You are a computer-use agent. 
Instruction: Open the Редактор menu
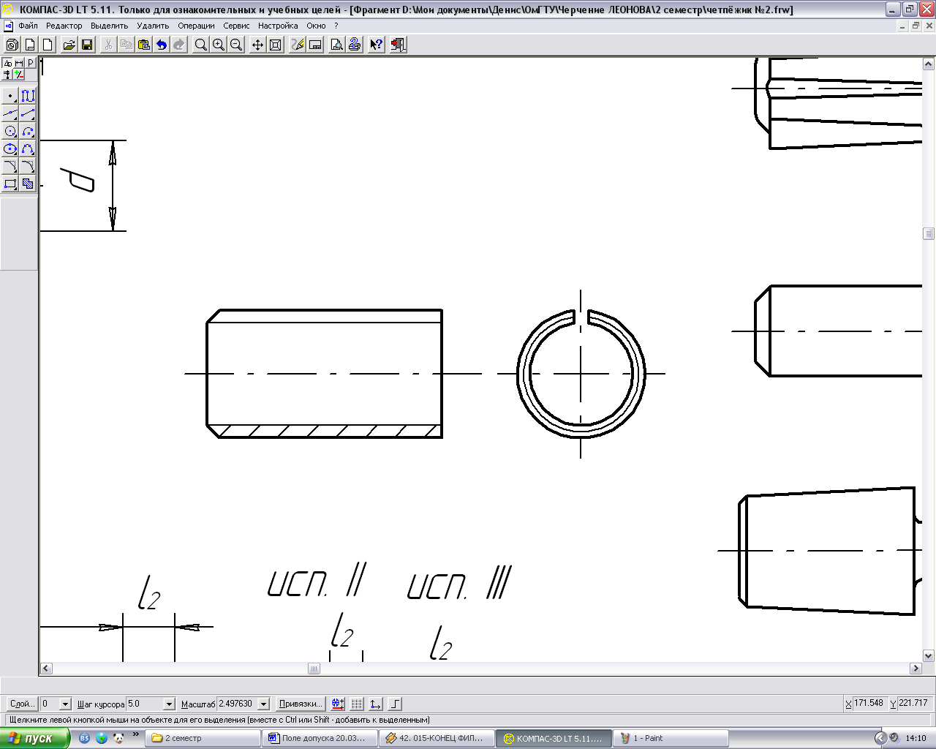pyautogui.click(x=64, y=26)
